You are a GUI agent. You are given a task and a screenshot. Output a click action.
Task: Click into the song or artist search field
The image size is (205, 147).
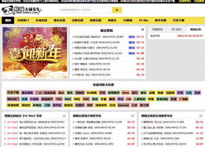85,10
